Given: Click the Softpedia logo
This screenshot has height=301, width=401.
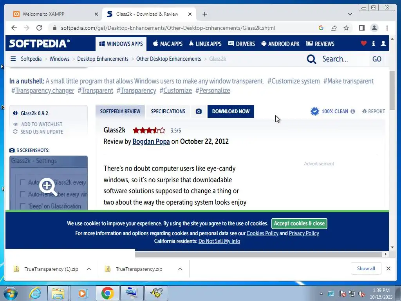Looking at the screenshot, I should click(x=40, y=44).
